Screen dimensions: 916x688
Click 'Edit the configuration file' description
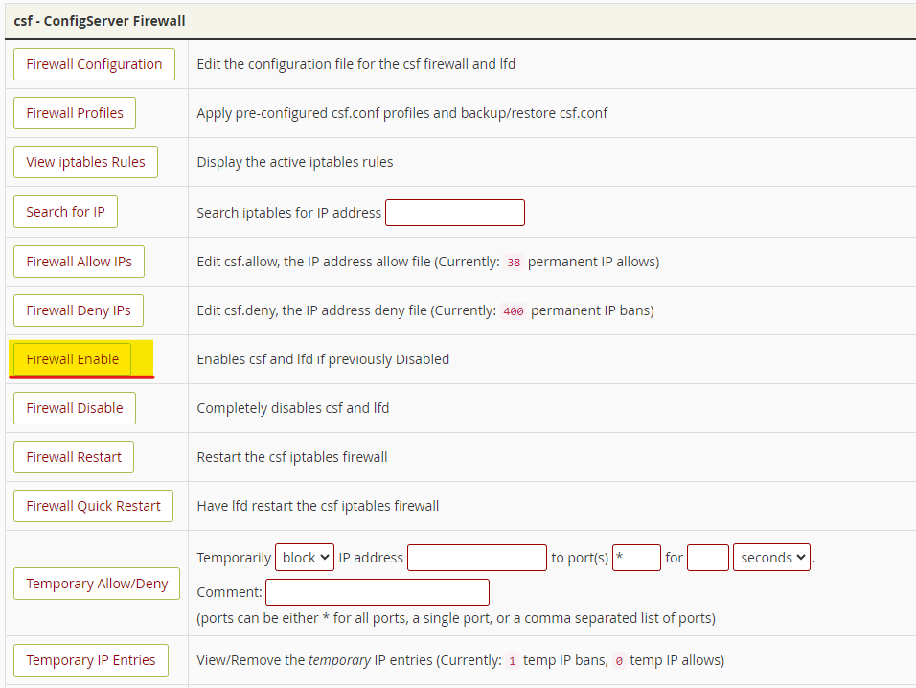pos(356,64)
